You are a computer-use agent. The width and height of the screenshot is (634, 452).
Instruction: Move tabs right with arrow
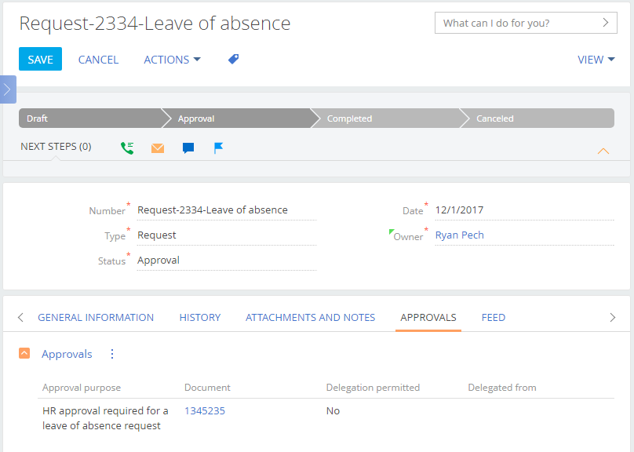(613, 317)
